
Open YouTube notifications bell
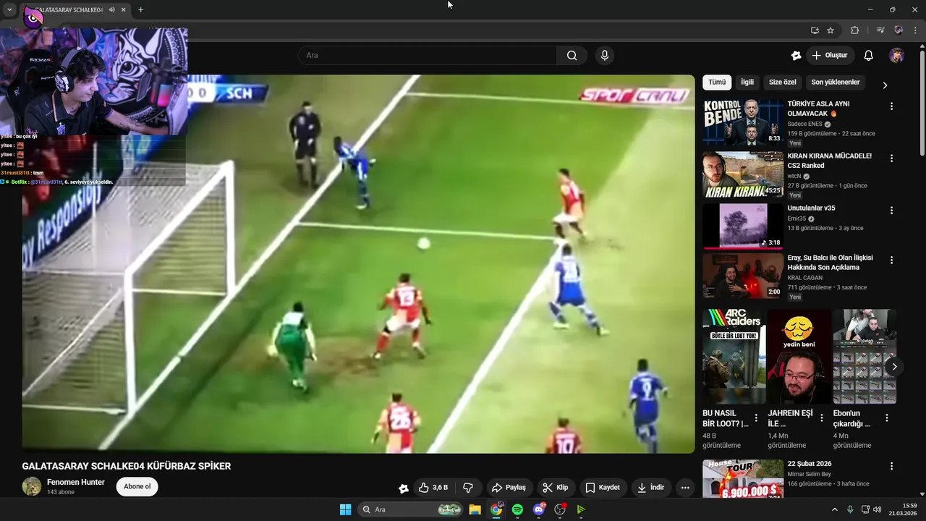[x=869, y=56]
